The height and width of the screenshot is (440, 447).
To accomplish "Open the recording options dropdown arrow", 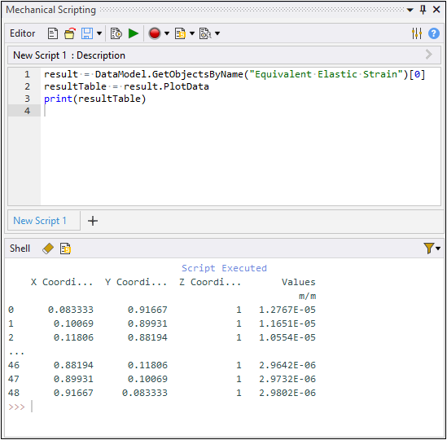I will click(x=167, y=33).
